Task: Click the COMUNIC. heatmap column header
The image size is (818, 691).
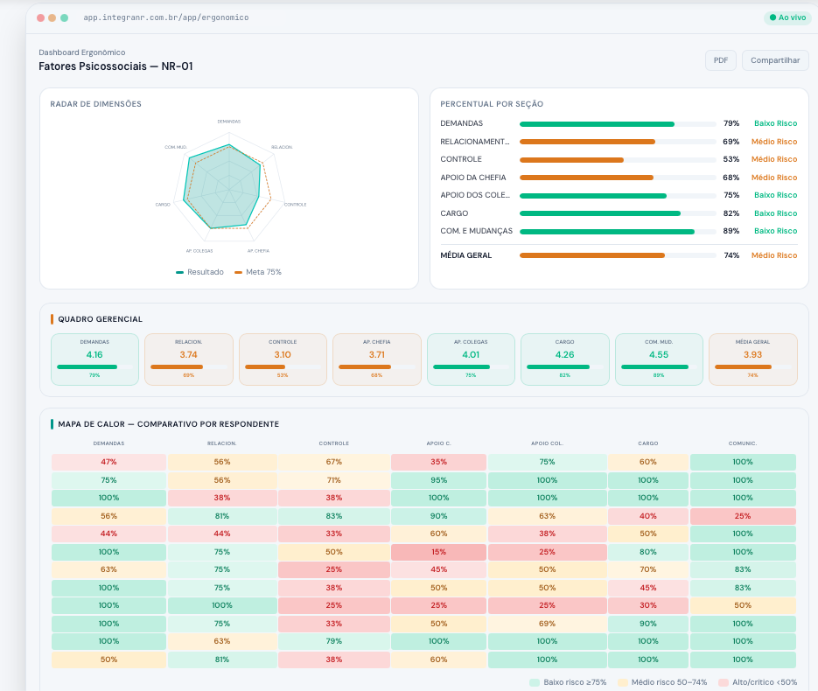Action: click(743, 443)
